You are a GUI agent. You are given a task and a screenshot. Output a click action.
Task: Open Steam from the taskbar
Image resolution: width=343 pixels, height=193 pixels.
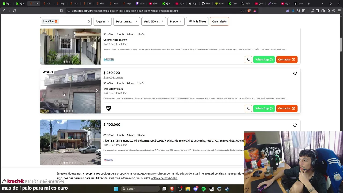[x=227, y=189]
